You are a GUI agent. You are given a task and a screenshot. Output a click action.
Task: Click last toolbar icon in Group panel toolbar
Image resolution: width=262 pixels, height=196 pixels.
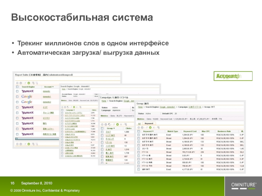(158, 127)
